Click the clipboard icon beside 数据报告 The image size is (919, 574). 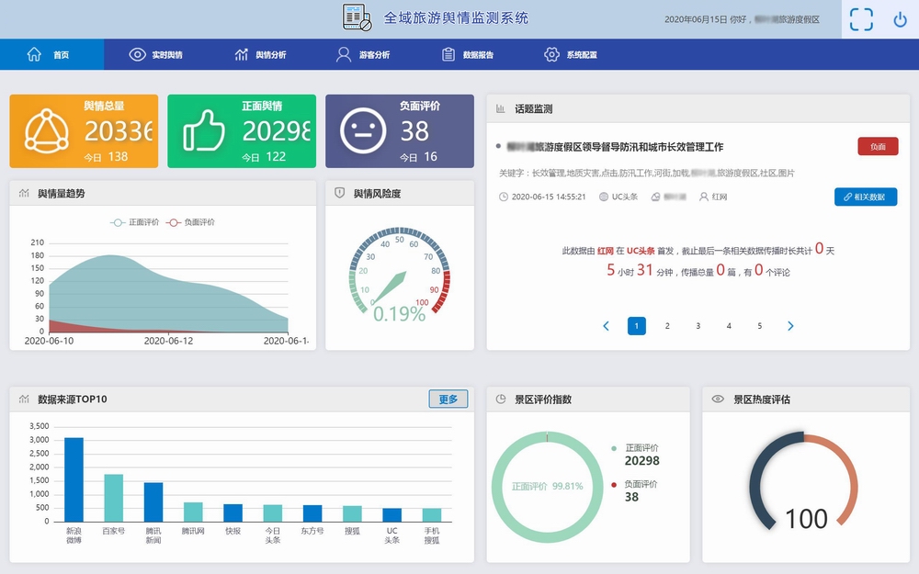448,54
